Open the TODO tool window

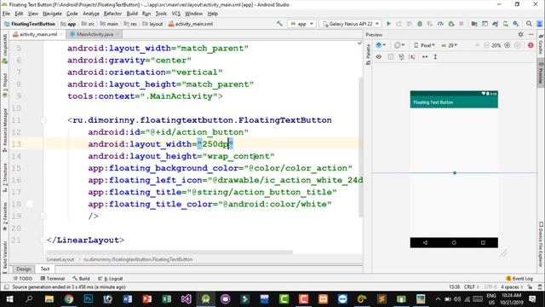(23, 279)
